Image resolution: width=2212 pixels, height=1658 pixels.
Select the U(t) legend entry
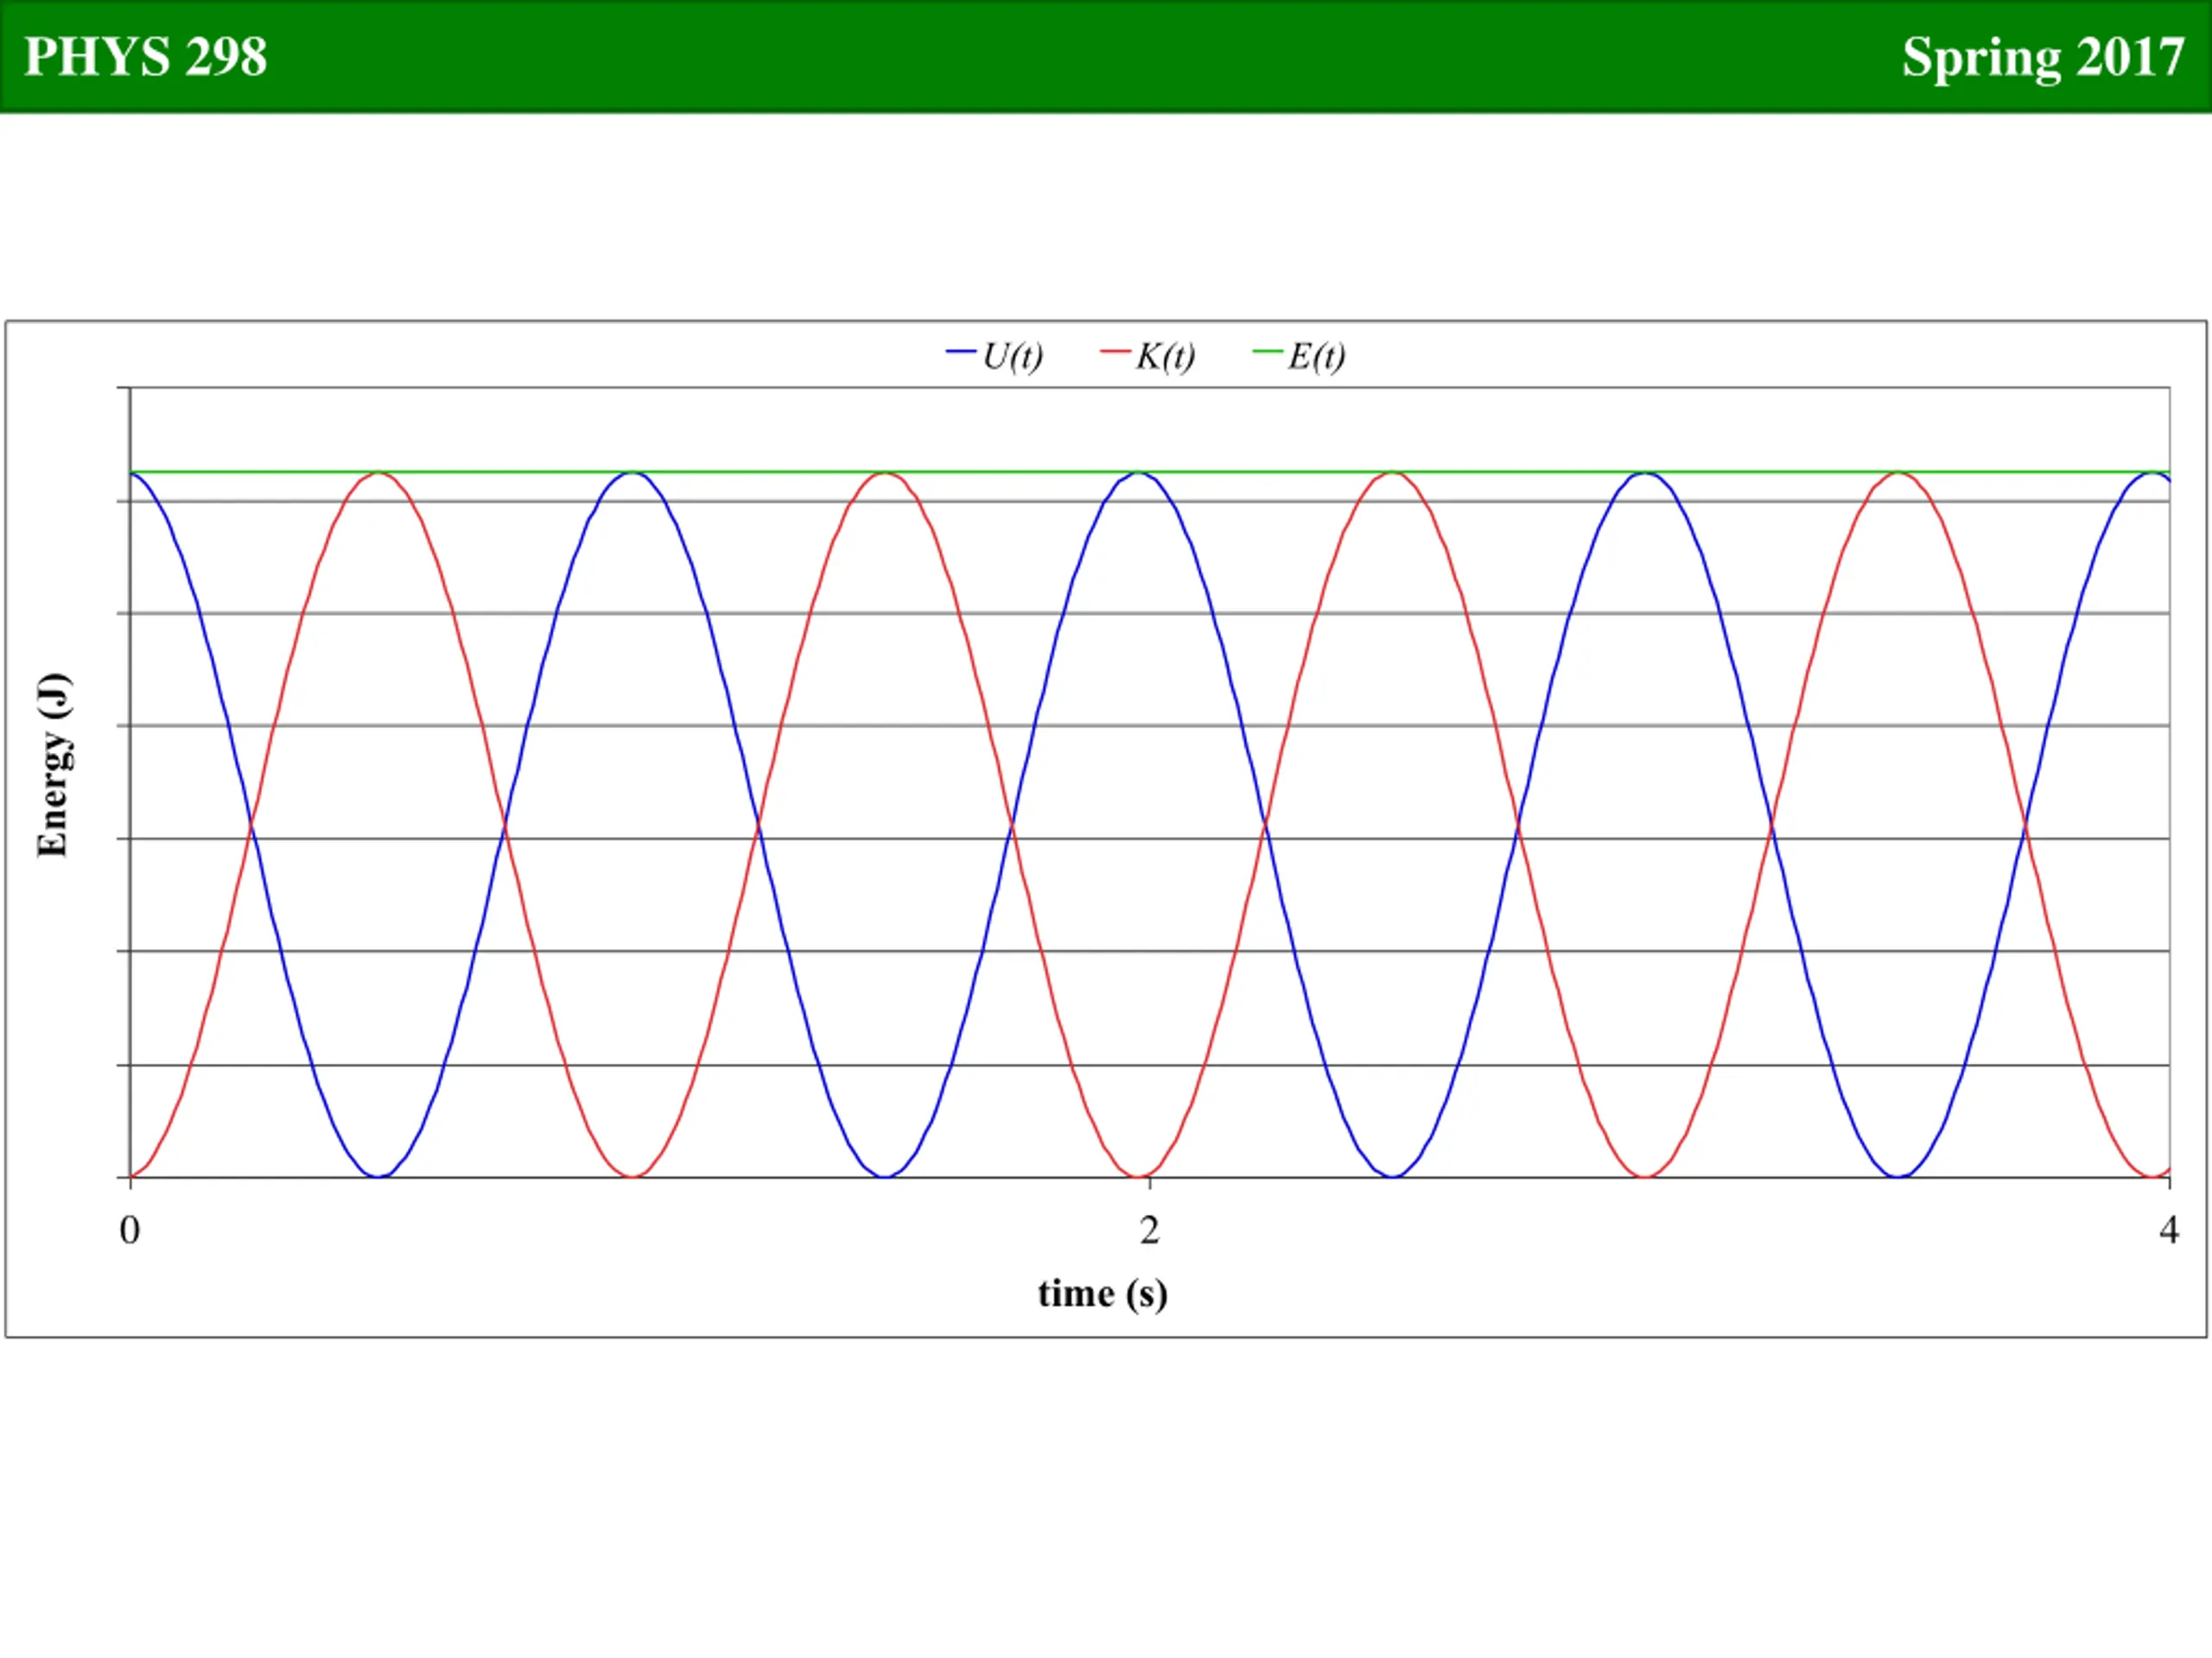coord(995,355)
